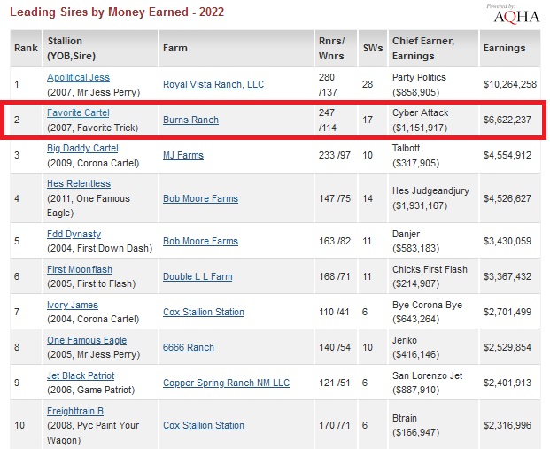Click the Earnings column header
550x449 pixels.
coord(503,49)
